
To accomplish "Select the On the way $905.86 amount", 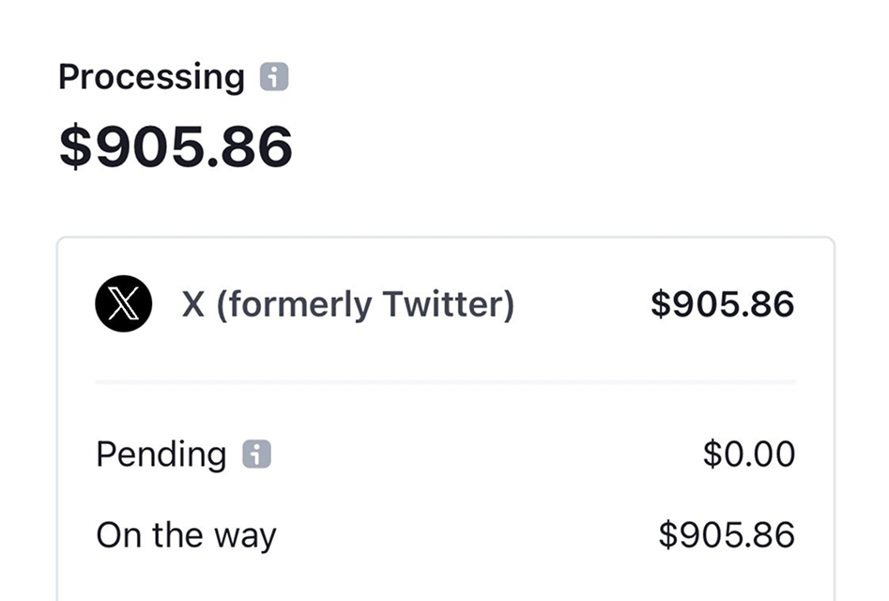I will 726,535.
